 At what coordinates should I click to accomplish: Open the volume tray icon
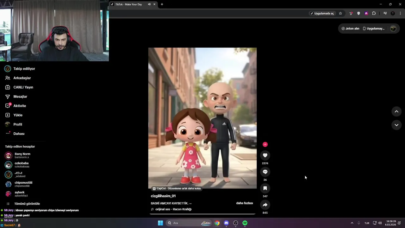tap(380, 223)
